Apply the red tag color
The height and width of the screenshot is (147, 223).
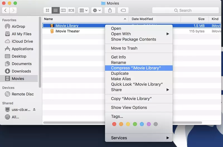click(114, 124)
